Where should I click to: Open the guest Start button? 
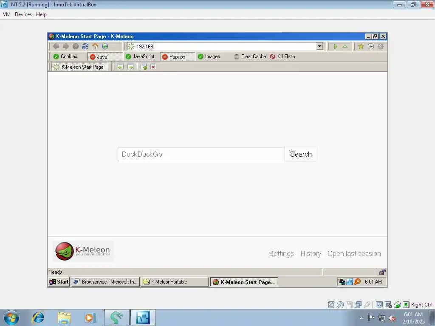59,282
